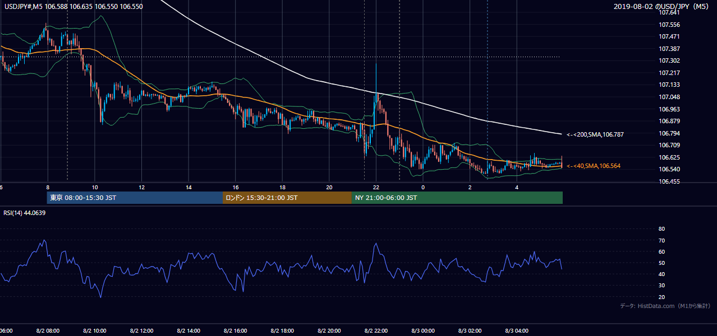Viewport: 717px width, 336px height.
Task: Click price axis label 107.641
Action: click(669, 13)
